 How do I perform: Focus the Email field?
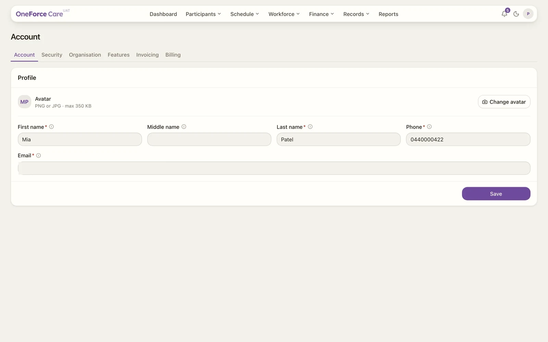(x=274, y=168)
